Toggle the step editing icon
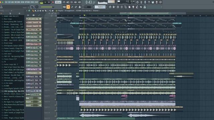214x120 pixels. pos(72,7)
